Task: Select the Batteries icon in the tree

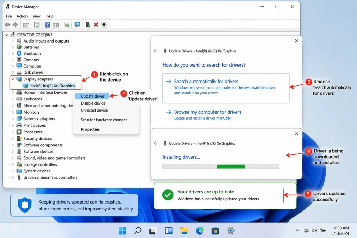Action: pos(19,47)
